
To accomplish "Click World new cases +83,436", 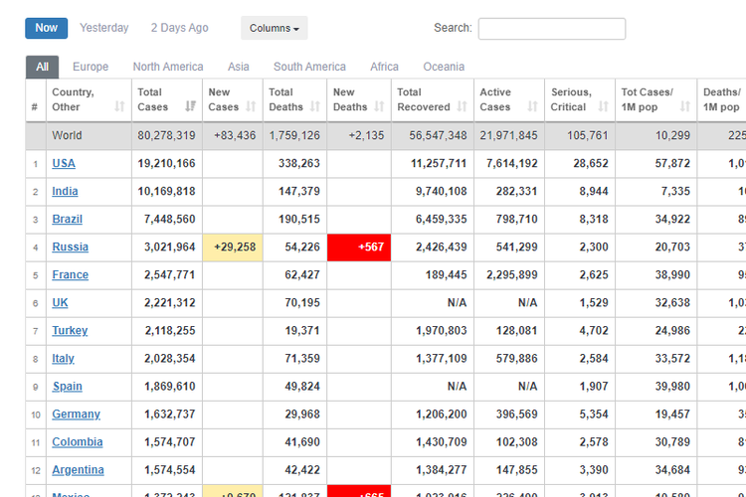I will click(x=233, y=135).
